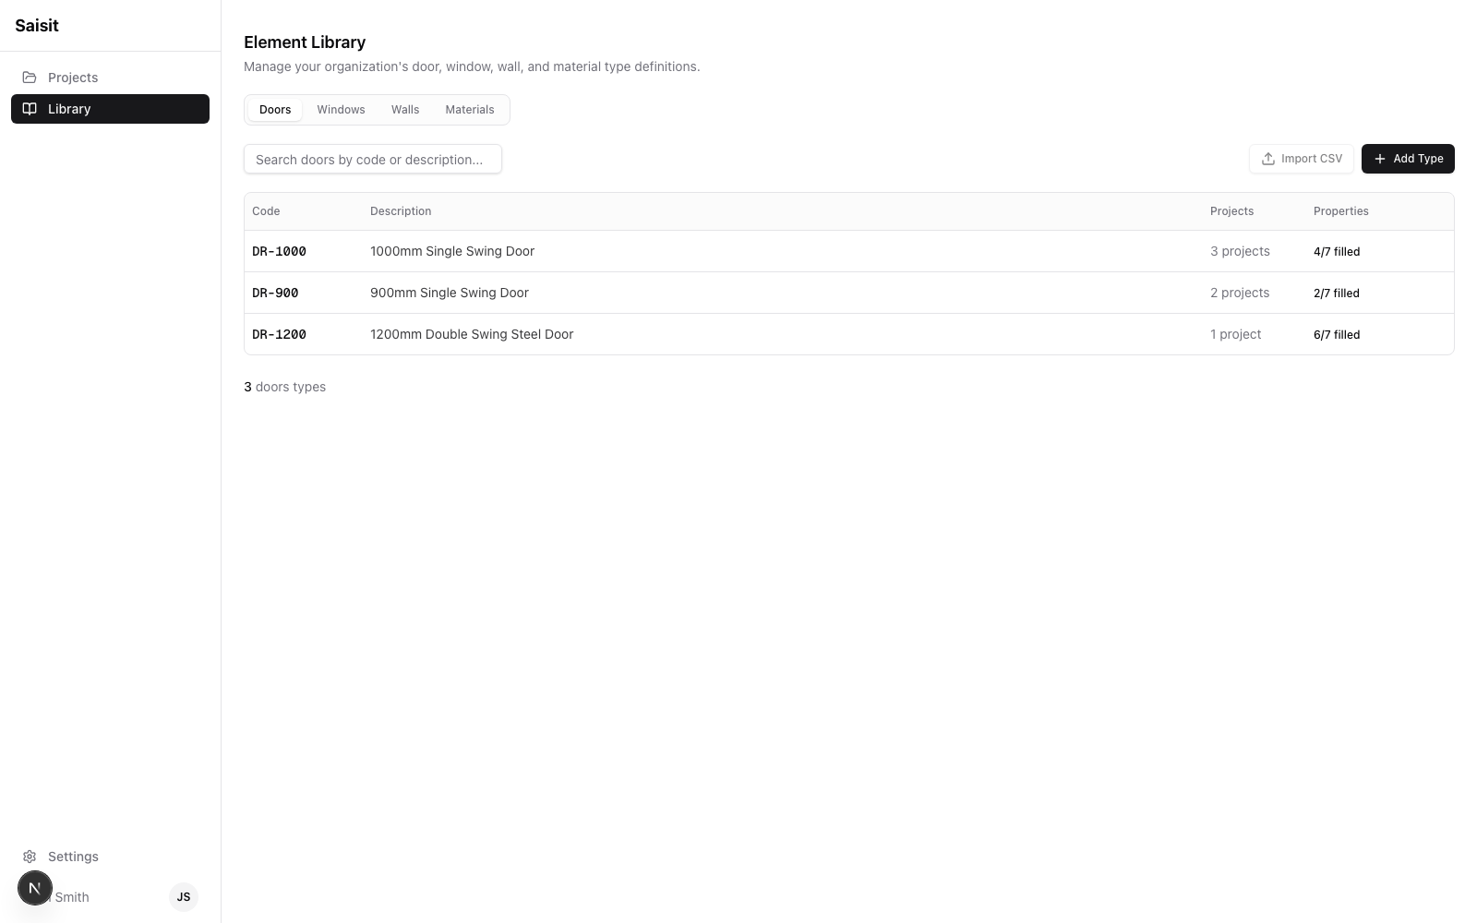Open 1000mm Single Swing Door description
Viewport: 1477px width, 923px height.
[x=452, y=251]
